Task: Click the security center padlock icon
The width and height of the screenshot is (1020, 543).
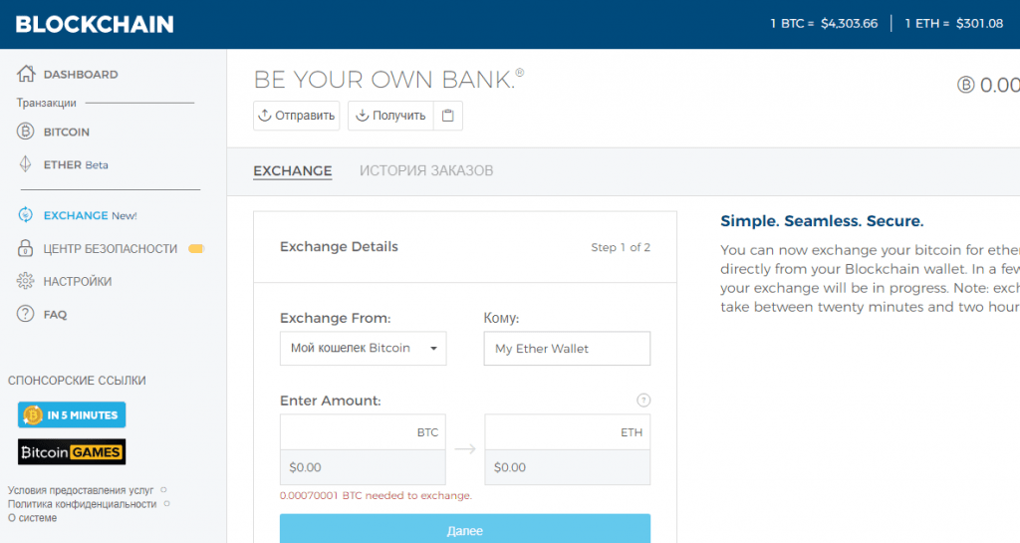Action: click(26, 248)
